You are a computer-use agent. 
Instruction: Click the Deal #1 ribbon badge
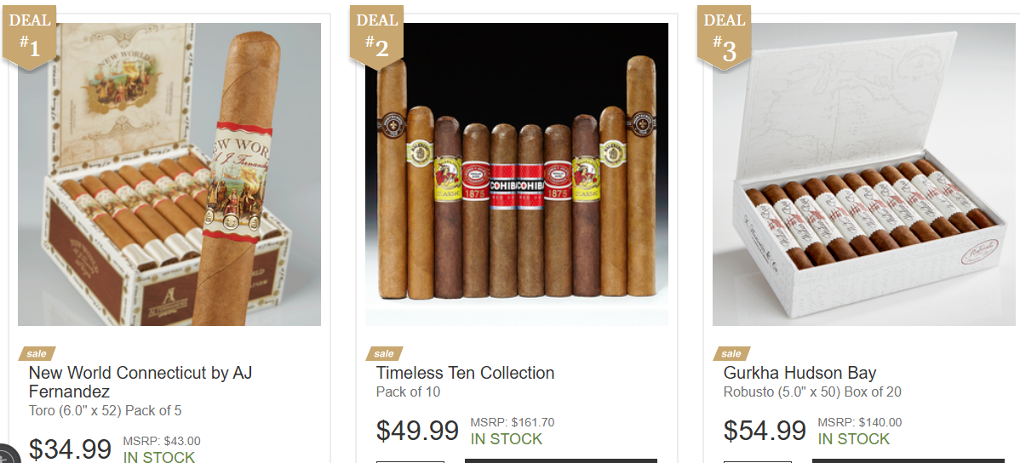[29, 36]
